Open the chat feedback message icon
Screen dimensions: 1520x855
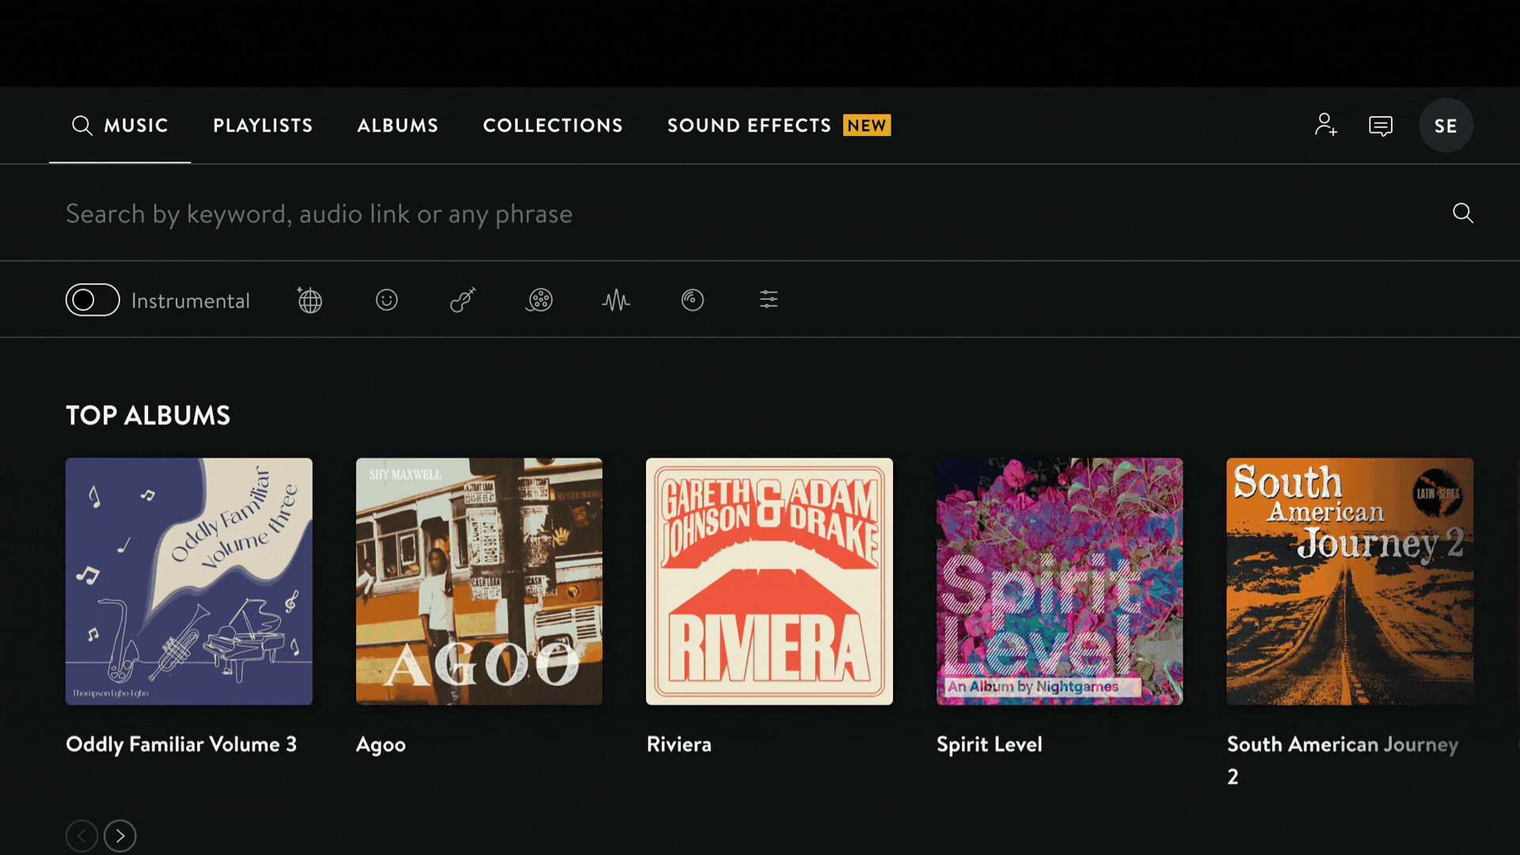tap(1381, 126)
